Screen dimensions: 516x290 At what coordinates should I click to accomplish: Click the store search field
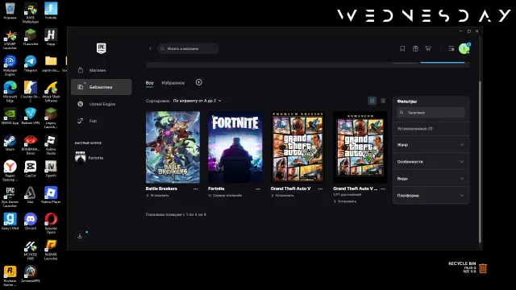[x=188, y=48]
